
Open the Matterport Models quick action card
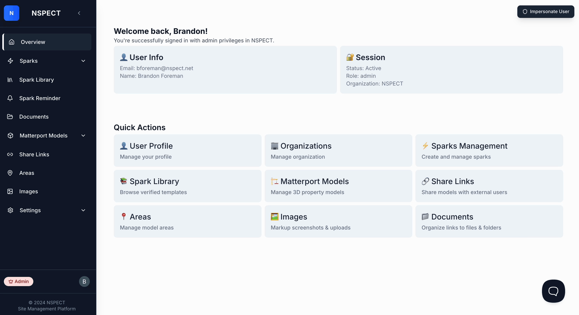click(338, 186)
